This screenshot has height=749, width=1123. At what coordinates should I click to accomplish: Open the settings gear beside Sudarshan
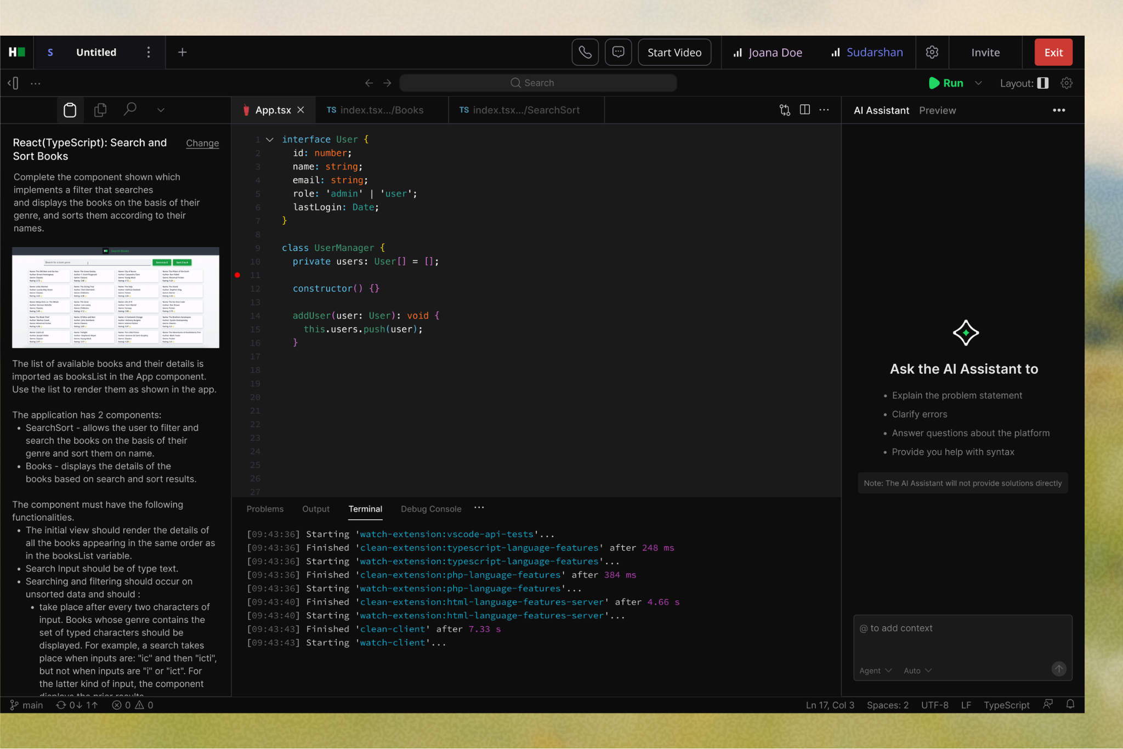tap(932, 53)
